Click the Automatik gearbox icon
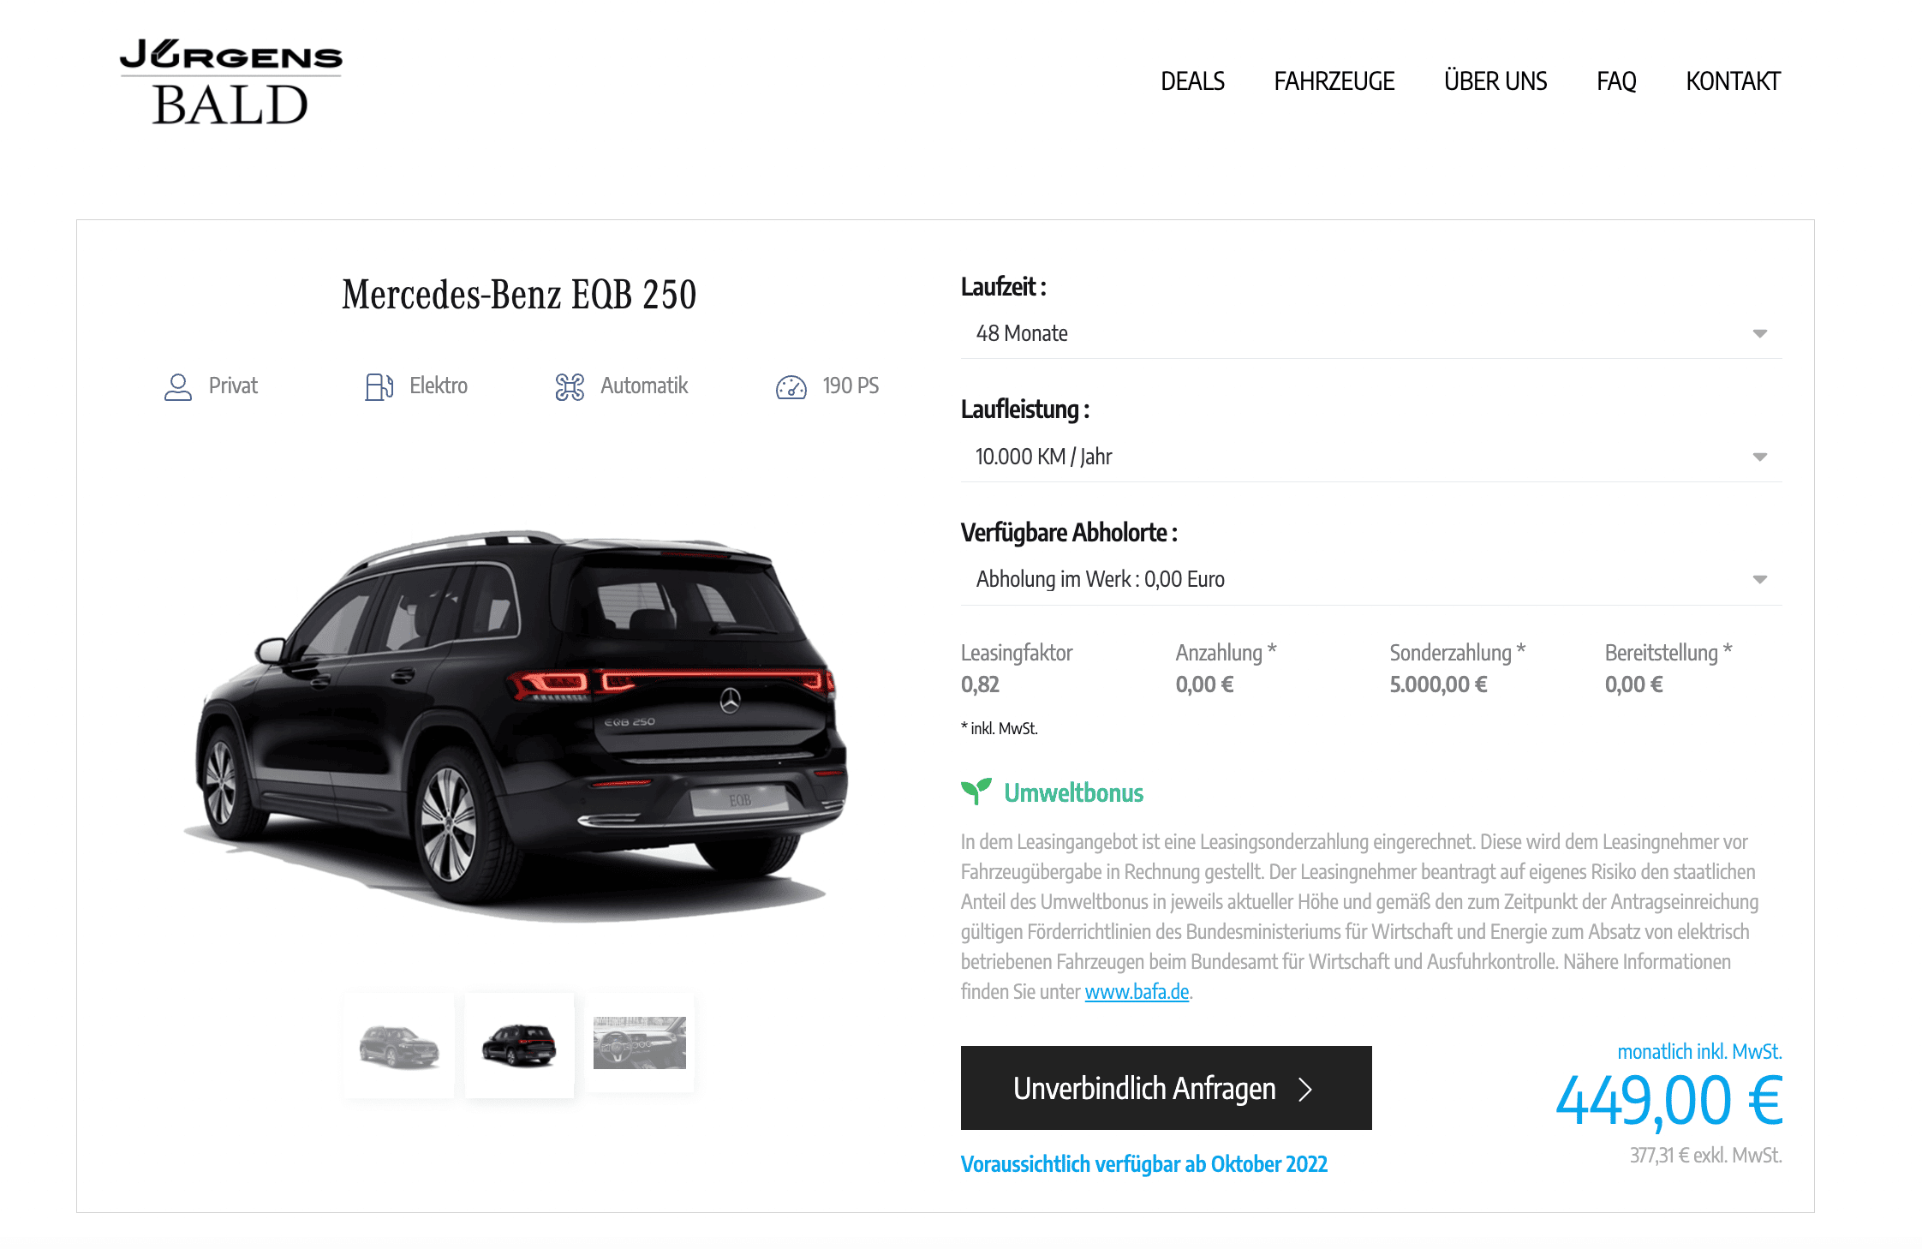 coord(570,386)
